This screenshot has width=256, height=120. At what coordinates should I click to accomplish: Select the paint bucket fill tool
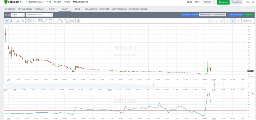click(x=61, y=21)
